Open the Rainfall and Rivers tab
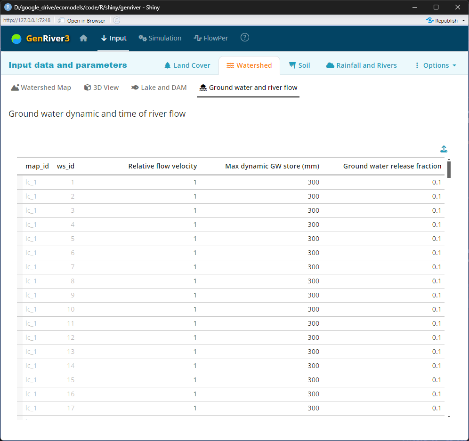 point(361,65)
